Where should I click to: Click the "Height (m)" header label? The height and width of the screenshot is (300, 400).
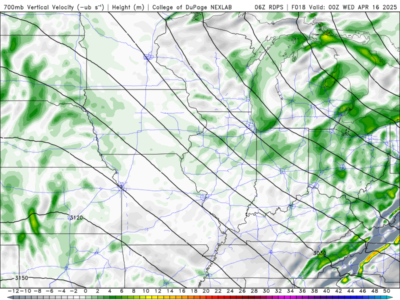tap(128, 7)
